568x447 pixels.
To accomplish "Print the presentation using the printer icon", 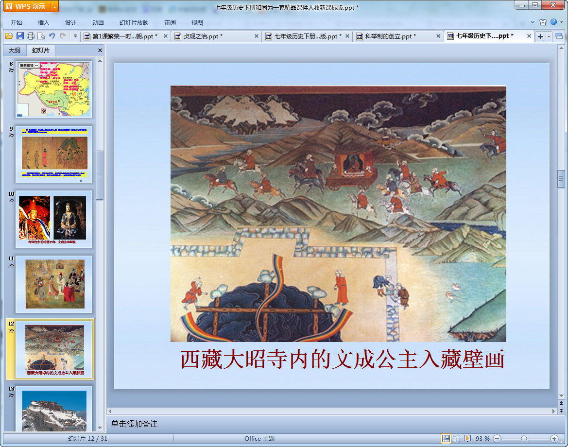I will (31, 36).
